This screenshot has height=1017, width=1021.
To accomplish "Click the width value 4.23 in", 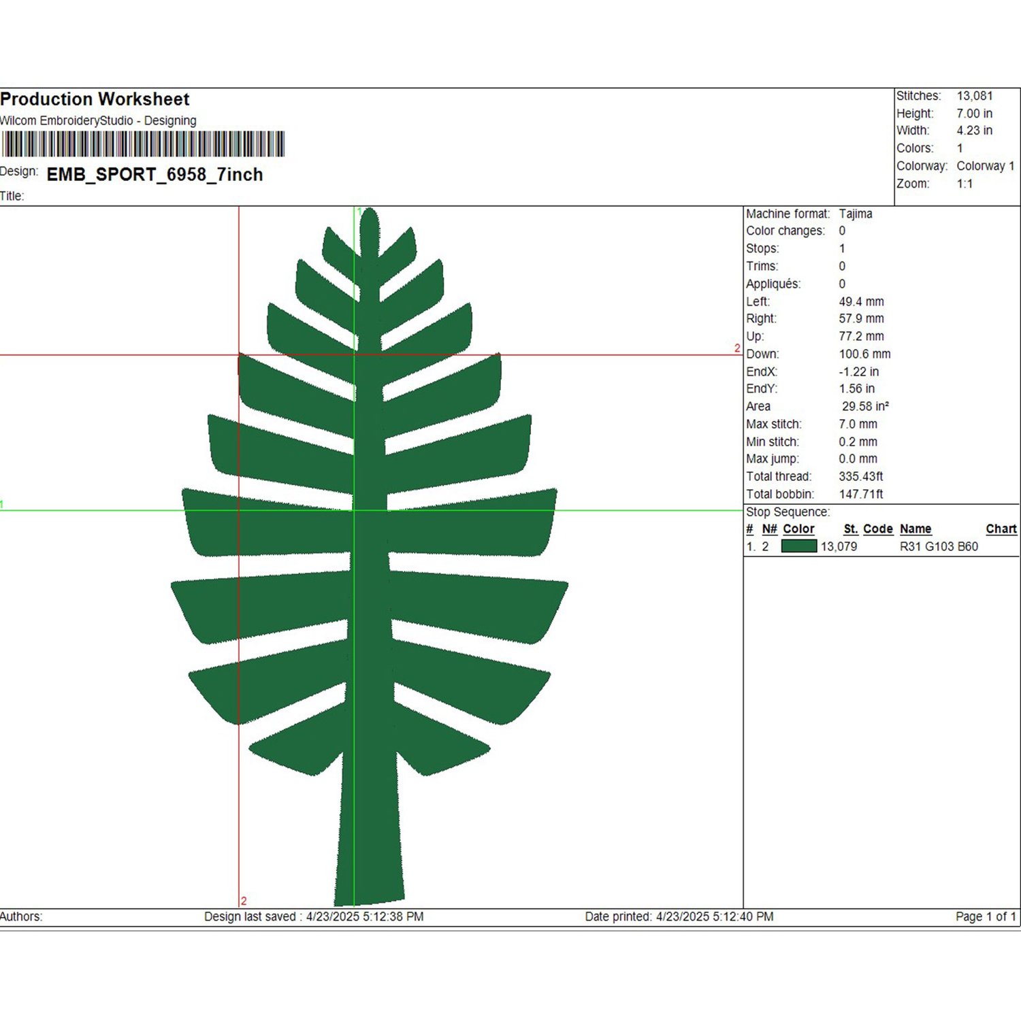I will point(975,131).
